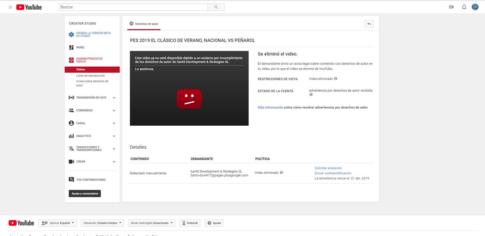Click the copyright symbol on the tab
The image size is (485, 236).
[131, 24]
